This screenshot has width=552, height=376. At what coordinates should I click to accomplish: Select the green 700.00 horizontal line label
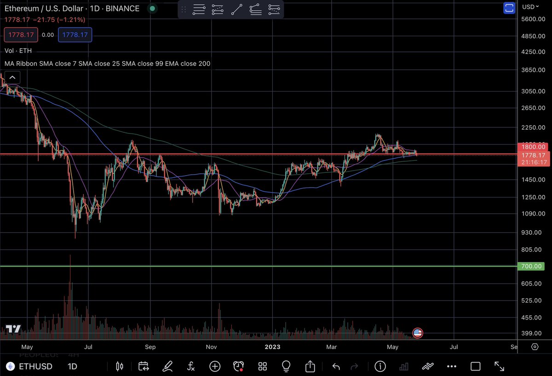click(x=531, y=266)
